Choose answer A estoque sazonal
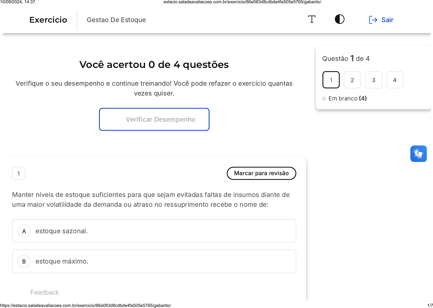 point(154,231)
